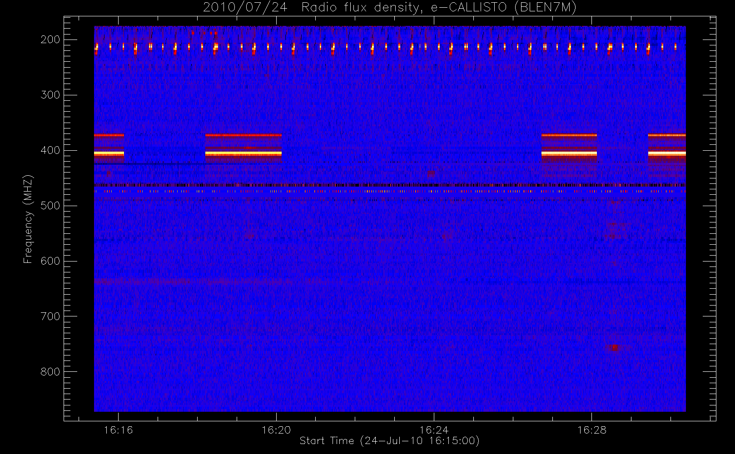Click the Start Time axis label
735x454 pixels.
[x=390, y=441]
